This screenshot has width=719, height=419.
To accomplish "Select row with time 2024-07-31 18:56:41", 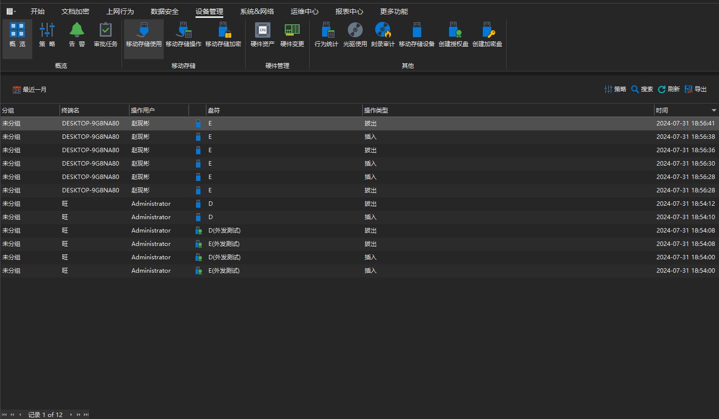I will [359, 123].
